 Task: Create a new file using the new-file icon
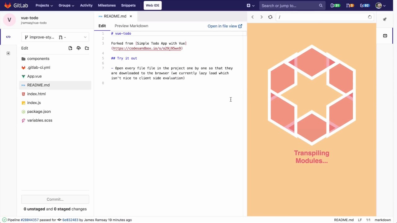[x=70, y=48]
